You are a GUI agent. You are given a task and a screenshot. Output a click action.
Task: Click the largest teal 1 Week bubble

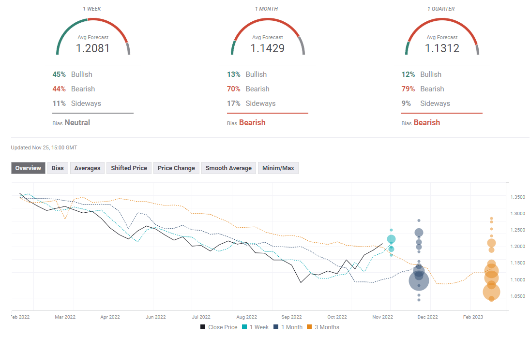[391, 239]
